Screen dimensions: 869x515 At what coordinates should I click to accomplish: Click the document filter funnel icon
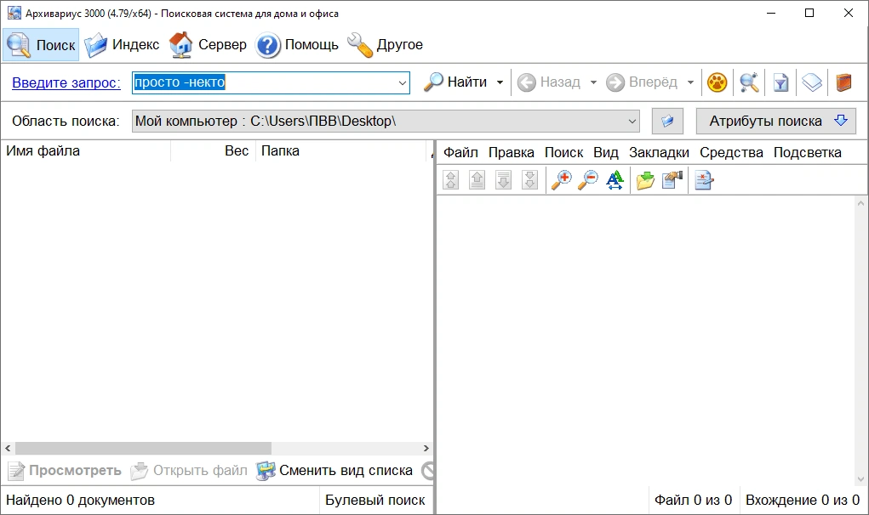click(x=780, y=82)
